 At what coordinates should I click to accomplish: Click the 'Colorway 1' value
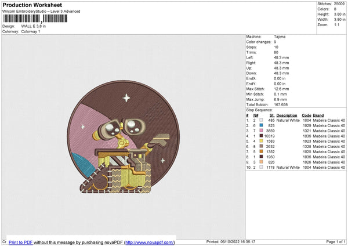tap(31, 31)
